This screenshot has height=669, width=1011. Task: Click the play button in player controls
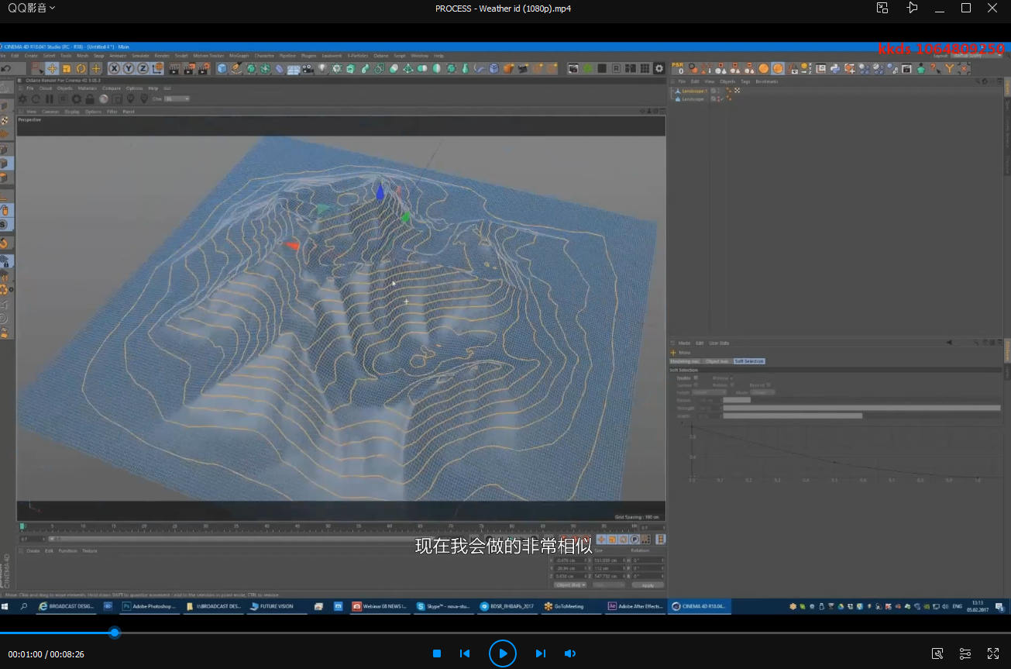502,653
